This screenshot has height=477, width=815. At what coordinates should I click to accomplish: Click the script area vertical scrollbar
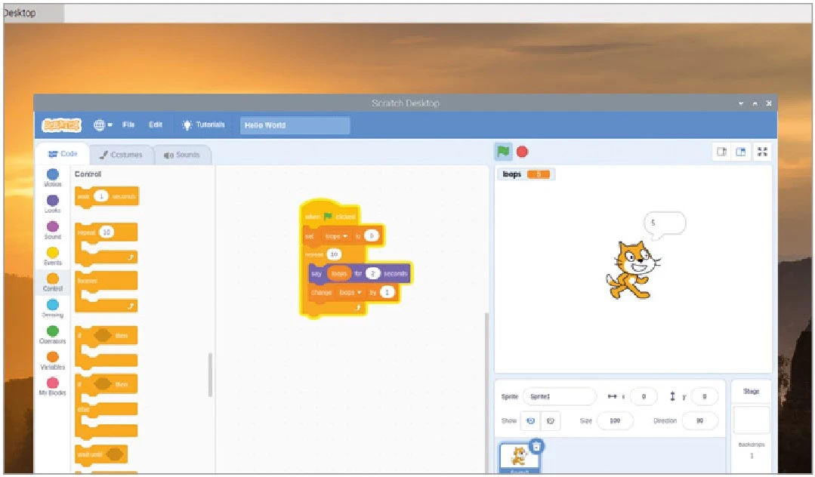486,392
